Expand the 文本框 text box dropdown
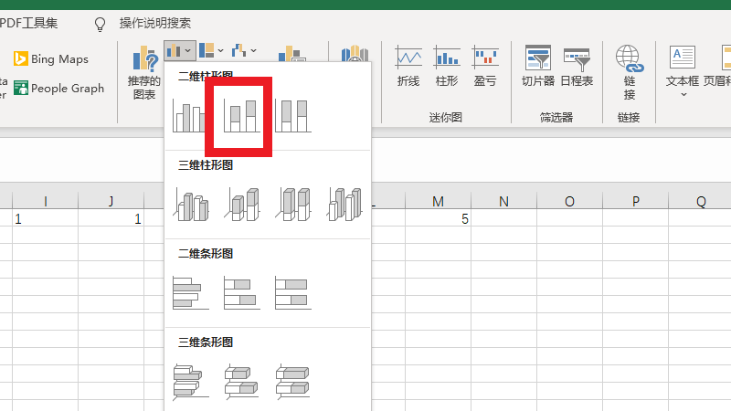The image size is (731, 411). [683, 94]
